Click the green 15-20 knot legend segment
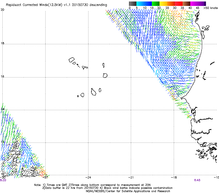The height and width of the screenshot is (193, 219). coord(156,4)
